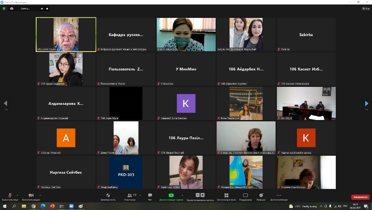Viewport: 372px width, 210px height.
Task: Open Сессионные залы breakout rooms
Action: tap(226, 196)
